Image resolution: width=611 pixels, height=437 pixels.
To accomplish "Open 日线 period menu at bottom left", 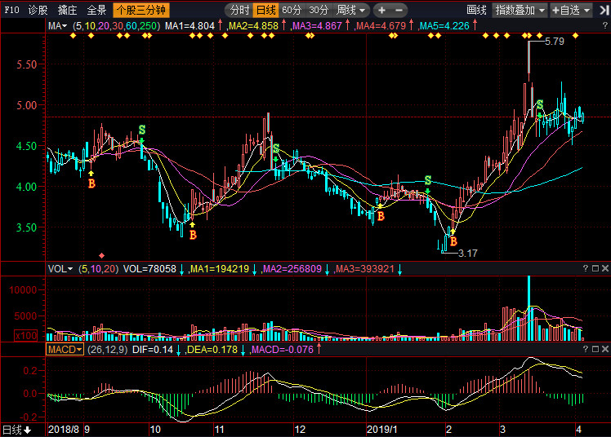I will tap(16, 430).
